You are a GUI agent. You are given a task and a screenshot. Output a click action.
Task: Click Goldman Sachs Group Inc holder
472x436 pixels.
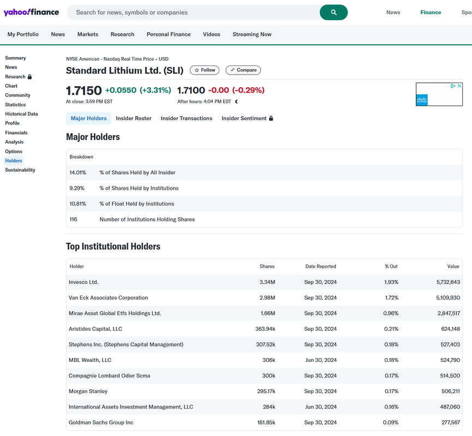(x=101, y=422)
